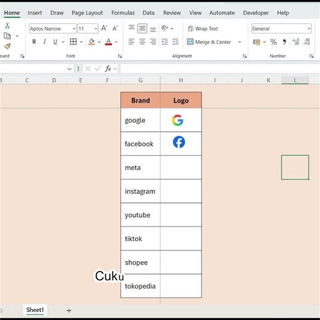Decrease font size with small A icon
The height and width of the screenshot is (320, 320).
point(115,28)
